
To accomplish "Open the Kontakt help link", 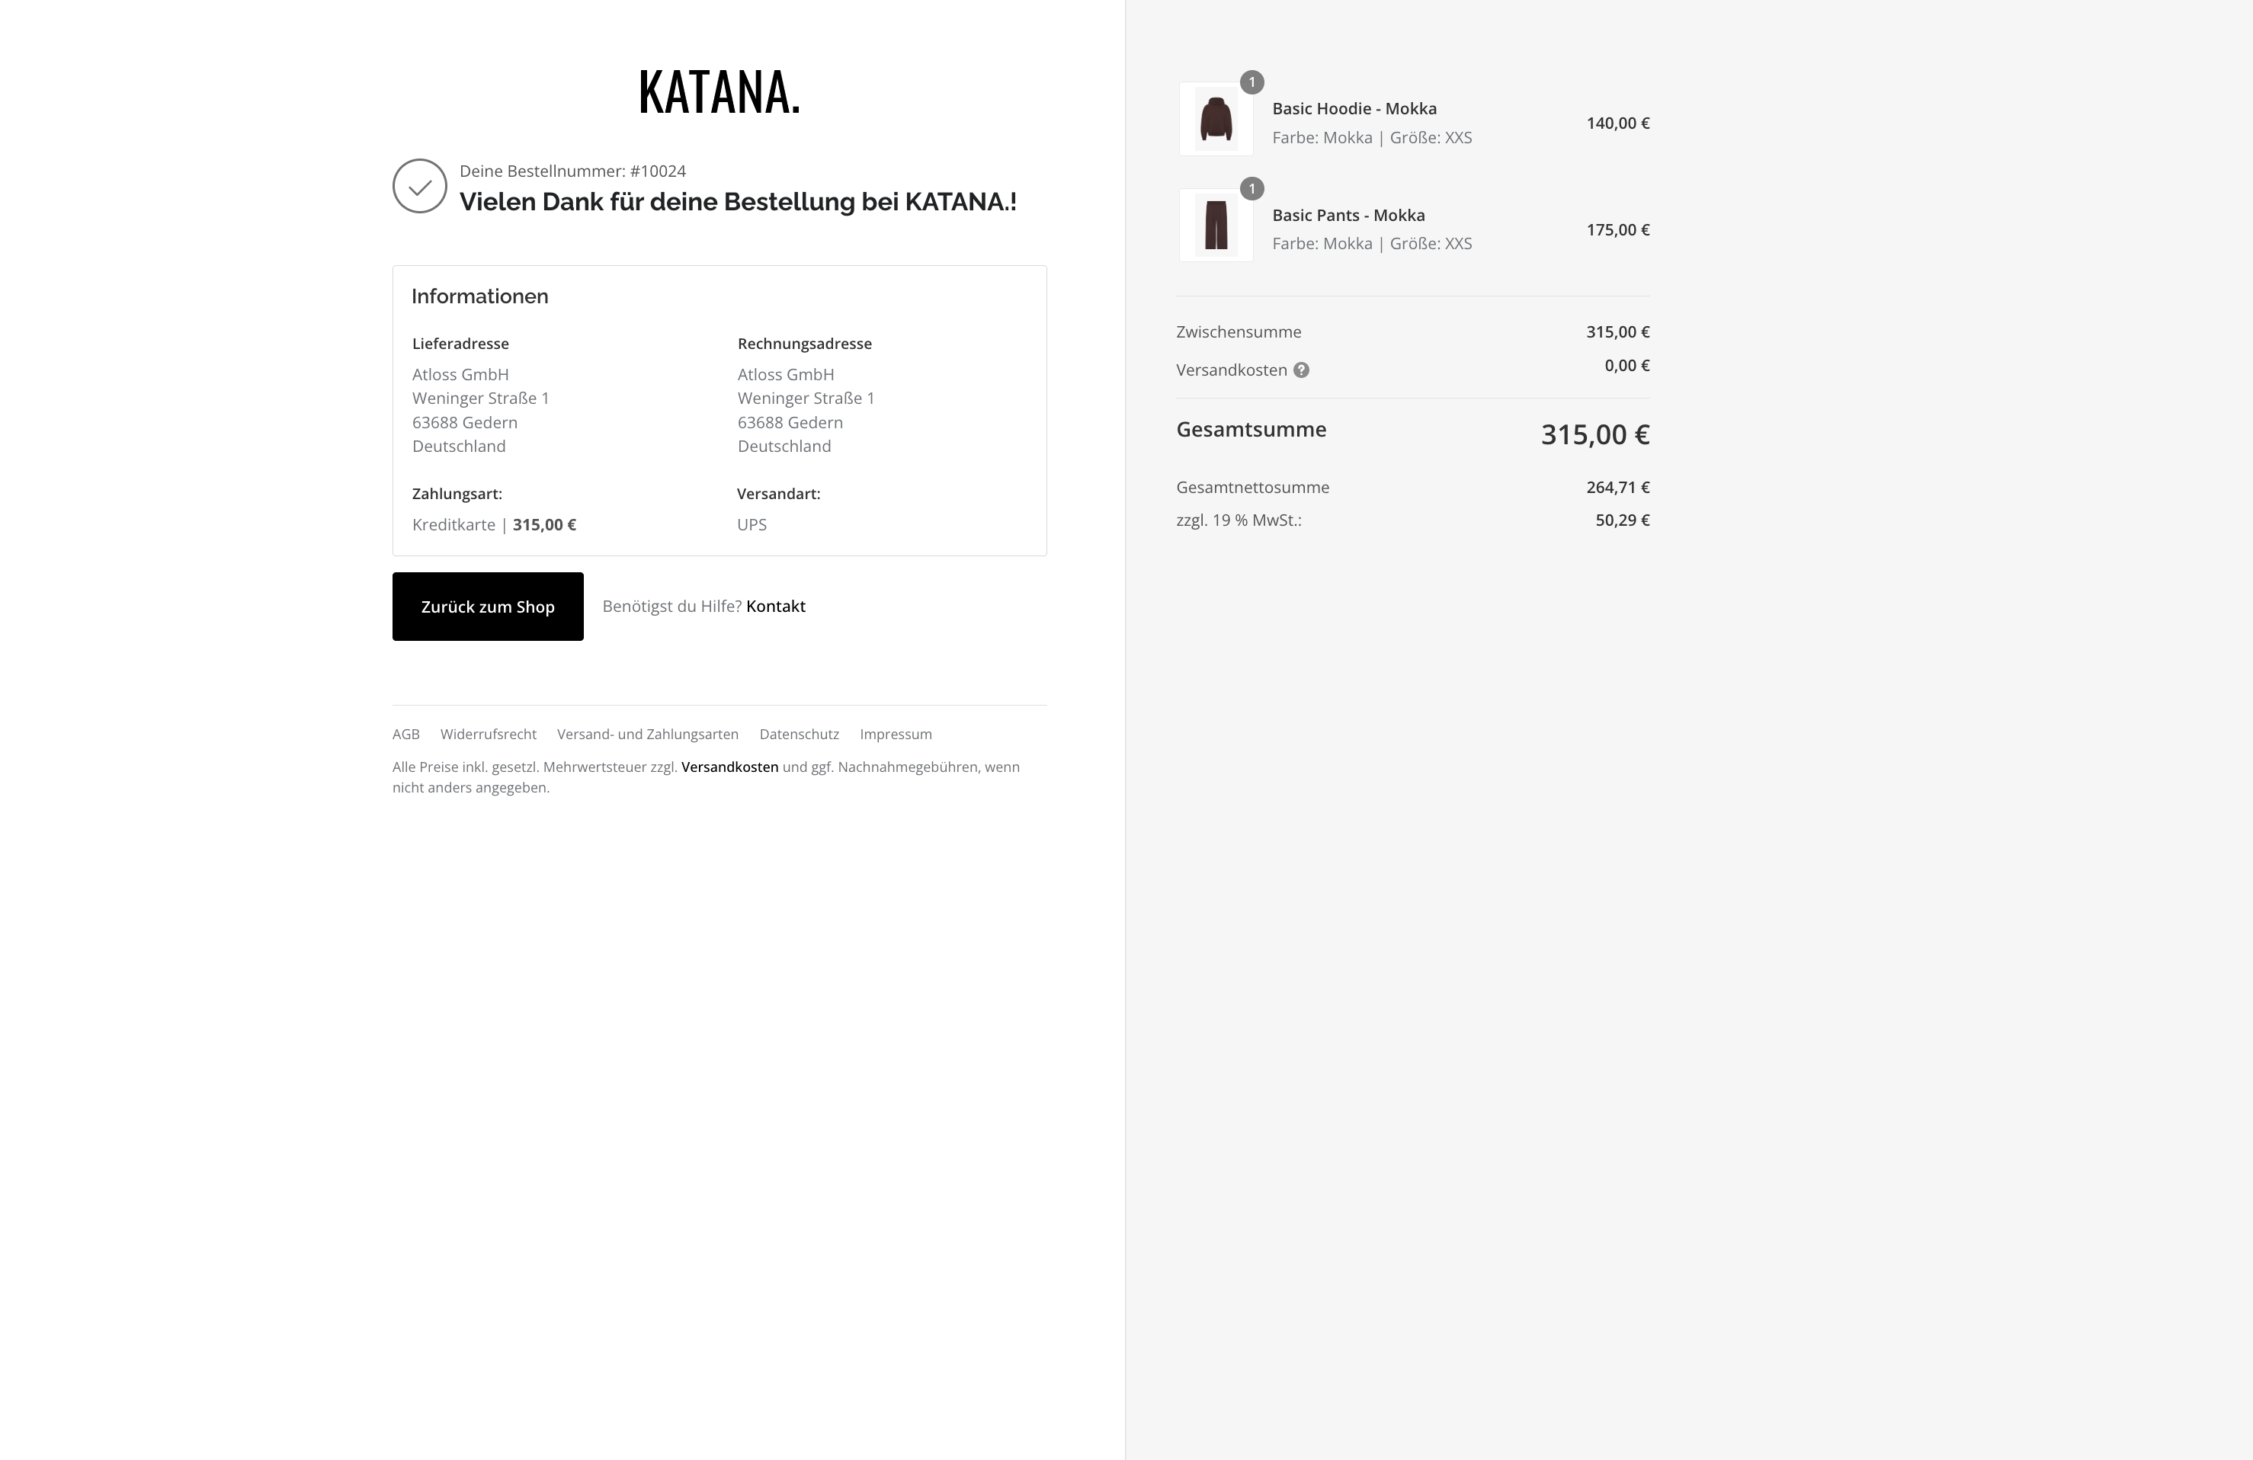I will coord(775,607).
